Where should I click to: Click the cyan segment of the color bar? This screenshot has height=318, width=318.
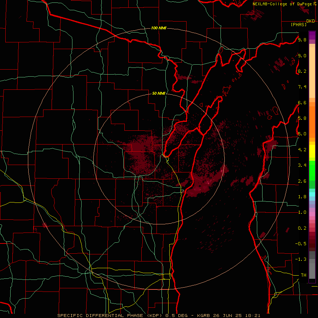312,194
